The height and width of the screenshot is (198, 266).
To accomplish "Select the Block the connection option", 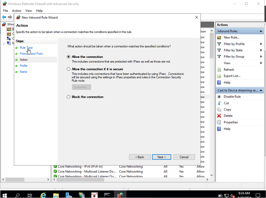I will [68, 97].
